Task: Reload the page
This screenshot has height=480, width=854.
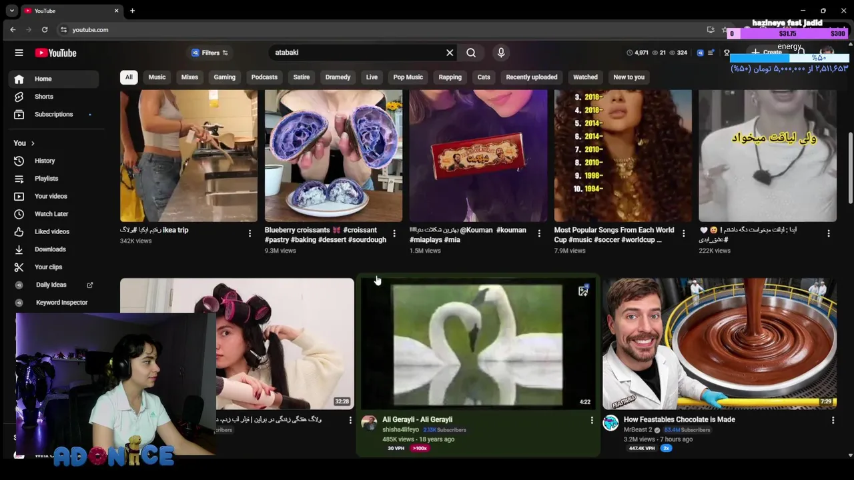Action: click(45, 29)
